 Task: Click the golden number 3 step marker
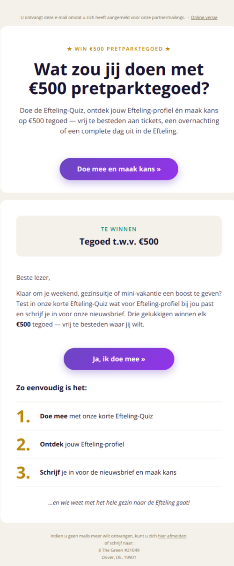click(x=23, y=472)
